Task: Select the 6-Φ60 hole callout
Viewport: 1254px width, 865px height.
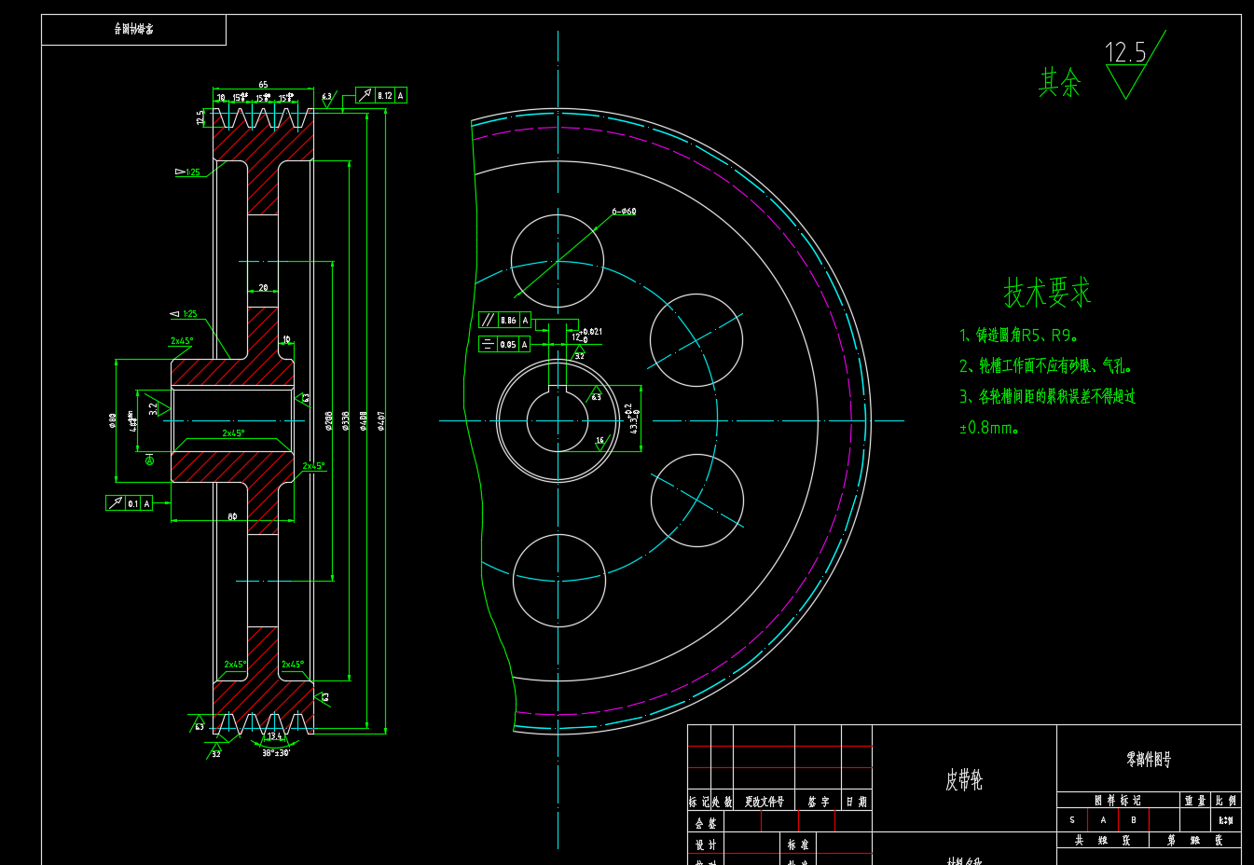Action: tap(623, 212)
